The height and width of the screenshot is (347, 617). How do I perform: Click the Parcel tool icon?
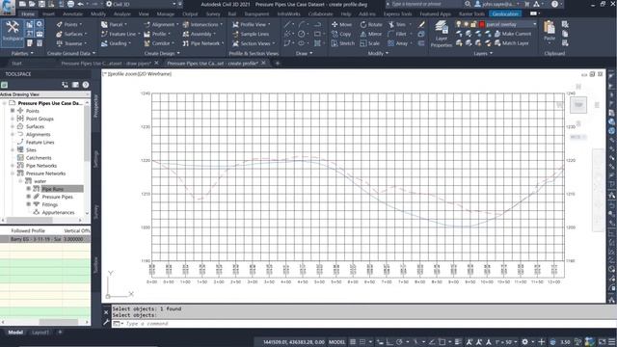click(x=104, y=24)
